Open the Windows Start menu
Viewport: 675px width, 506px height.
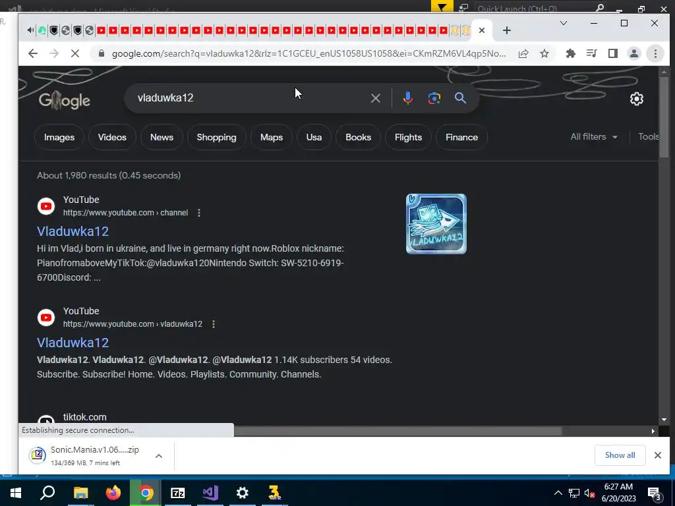tap(16, 493)
